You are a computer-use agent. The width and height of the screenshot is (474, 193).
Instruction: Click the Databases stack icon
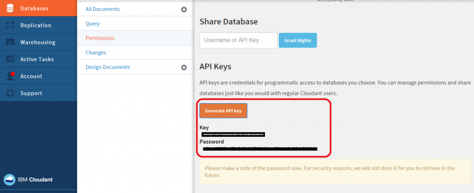click(x=10, y=8)
